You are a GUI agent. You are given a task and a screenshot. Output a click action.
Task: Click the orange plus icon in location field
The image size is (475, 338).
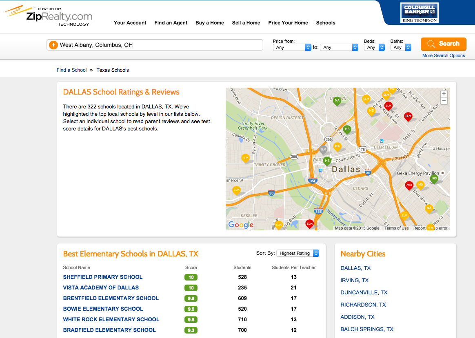coord(53,45)
